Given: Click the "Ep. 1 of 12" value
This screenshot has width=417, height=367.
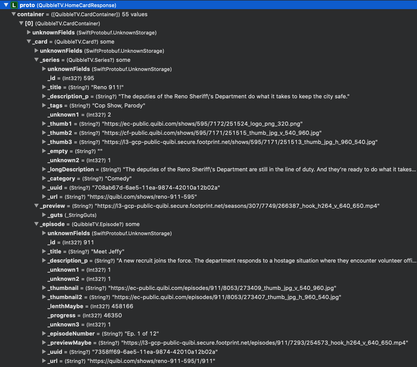Looking at the screenshot, I should pos(142,334).
